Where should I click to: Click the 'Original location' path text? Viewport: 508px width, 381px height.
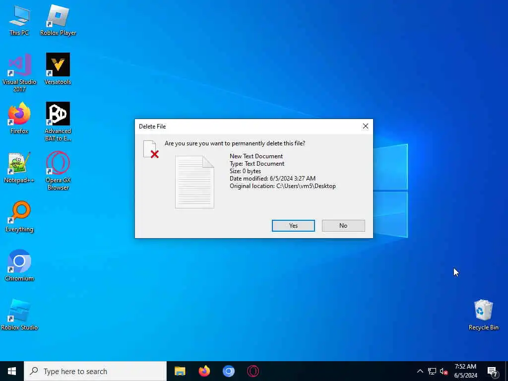[282, 186]
